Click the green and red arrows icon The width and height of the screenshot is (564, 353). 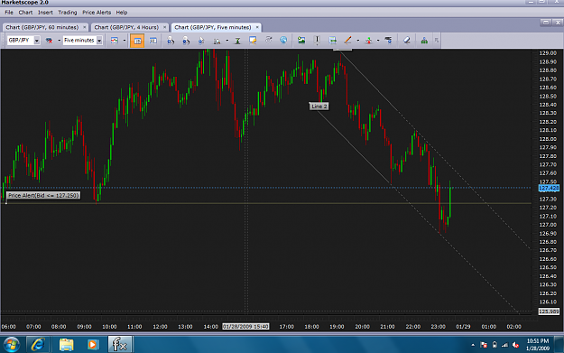[x=368, y=41]
